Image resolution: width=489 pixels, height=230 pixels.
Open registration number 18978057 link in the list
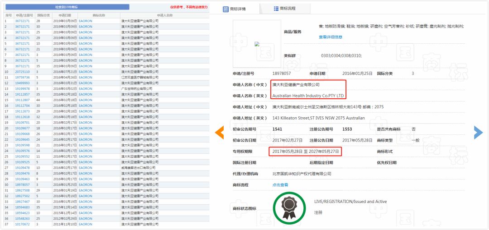coord(22,184)
